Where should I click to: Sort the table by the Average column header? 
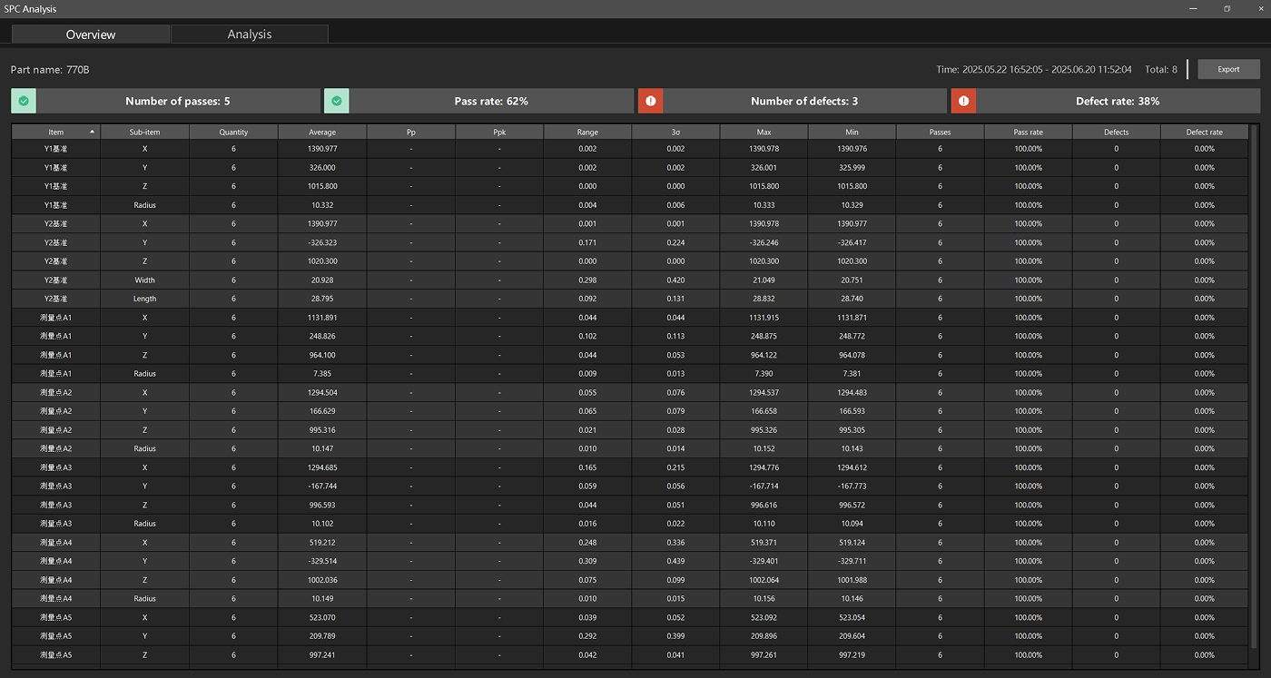tap(322, 132)
